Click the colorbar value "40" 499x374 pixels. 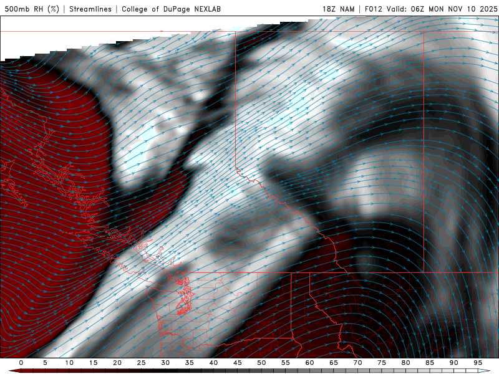point(213,363)
